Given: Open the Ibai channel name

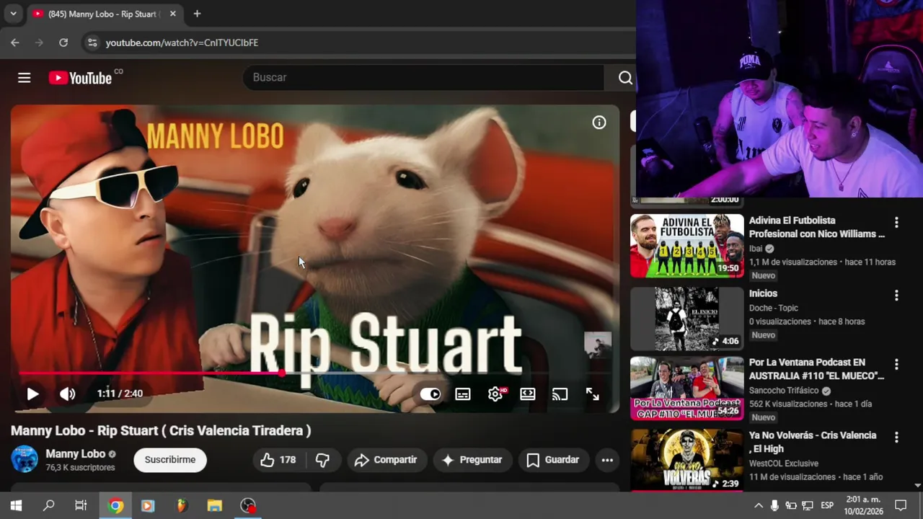Looking at the screenshot, I should tap(755, 249).
